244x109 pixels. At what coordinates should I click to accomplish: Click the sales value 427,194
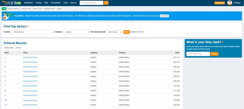coord(176,62)
